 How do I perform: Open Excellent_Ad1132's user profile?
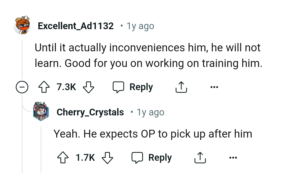[76, 26]
